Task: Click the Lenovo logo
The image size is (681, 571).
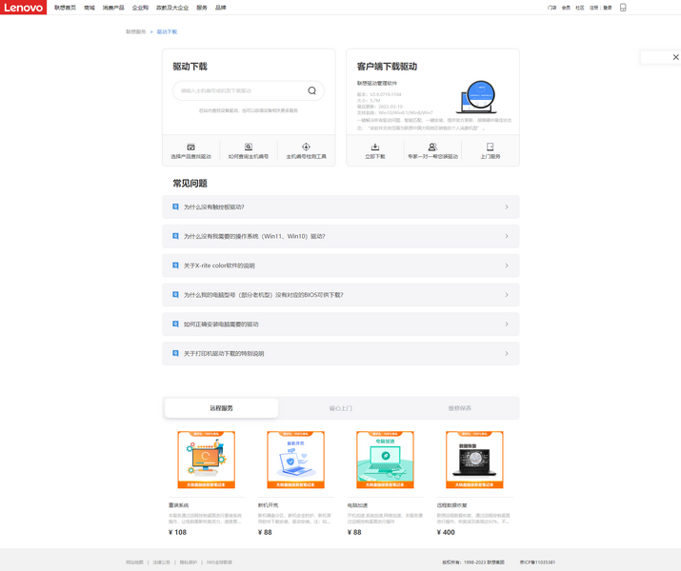Action: (23, 8)
